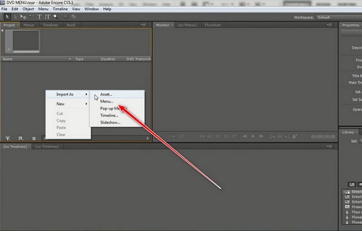Click the Edit Menu in Photoshop icon
Image resolution: width=362 pixels, height=231 pixels.
[66, 17]
